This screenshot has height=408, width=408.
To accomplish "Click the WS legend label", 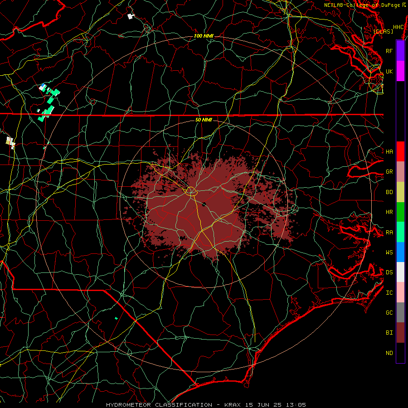I will [x=389, y=253].
